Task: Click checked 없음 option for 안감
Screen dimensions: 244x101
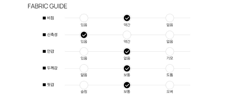Action: (x=127, y=52)
